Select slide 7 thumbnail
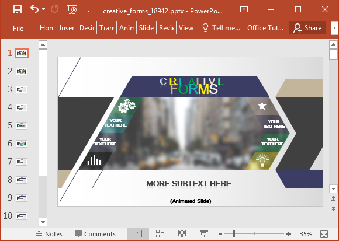This screenshot has width=339, height=241. click(x=22, y=162)
